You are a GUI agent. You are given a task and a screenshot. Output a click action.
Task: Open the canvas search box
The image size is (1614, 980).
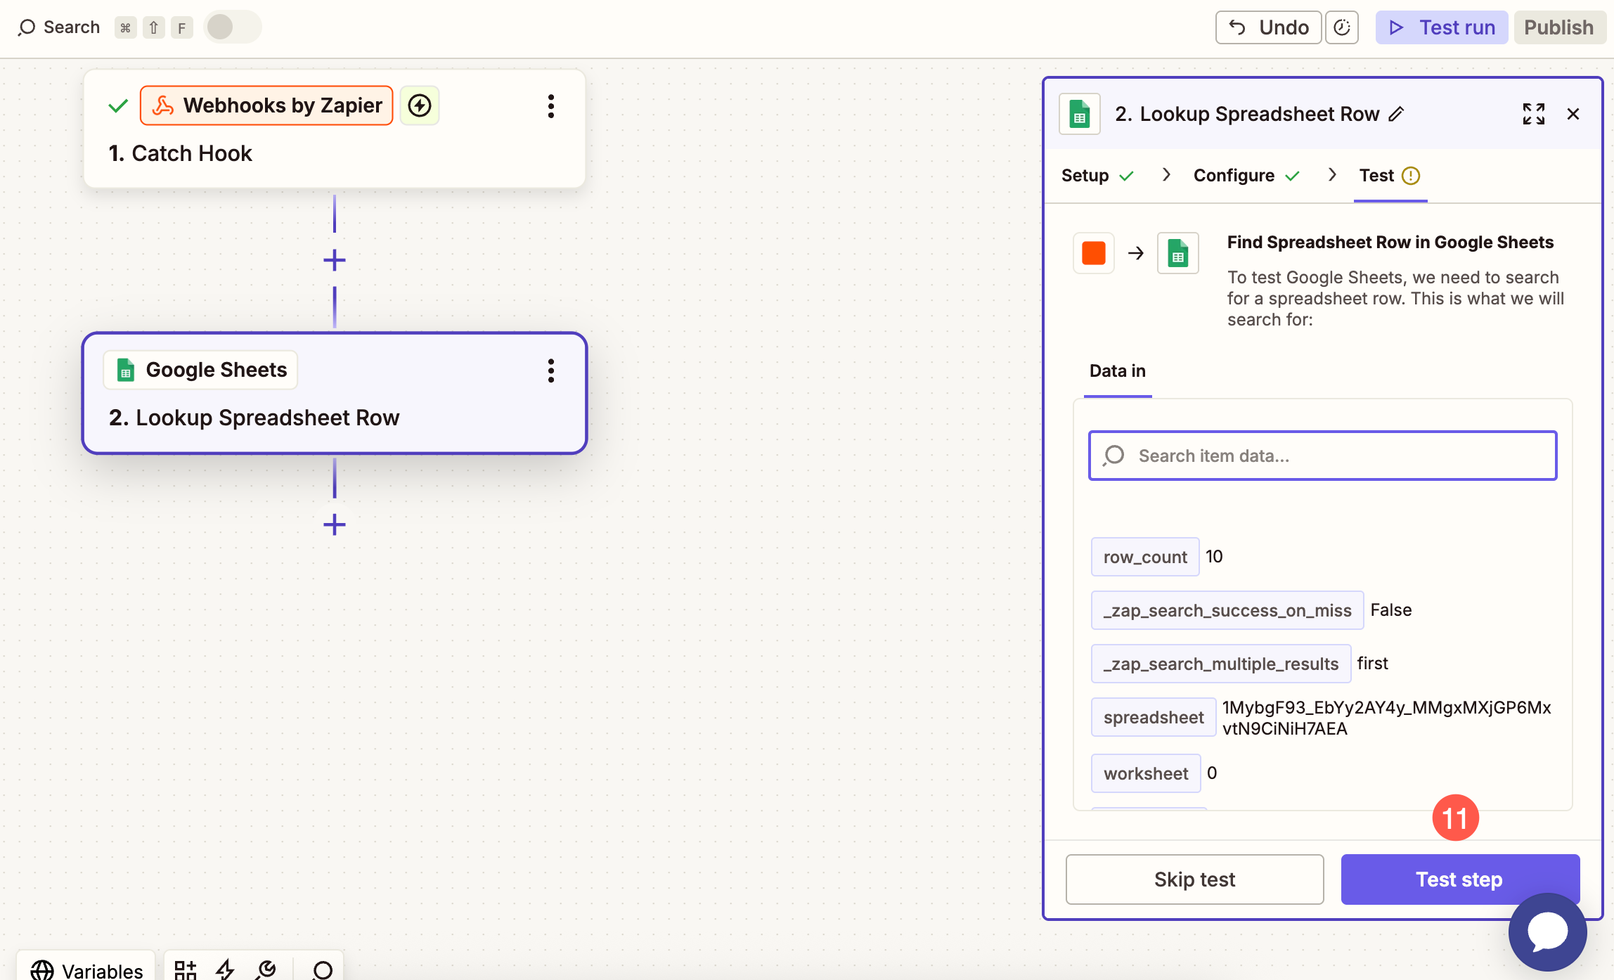point(59,27)
